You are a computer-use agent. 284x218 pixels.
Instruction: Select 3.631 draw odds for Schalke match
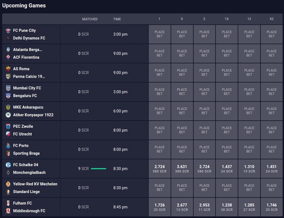click(x=182, y=169)
